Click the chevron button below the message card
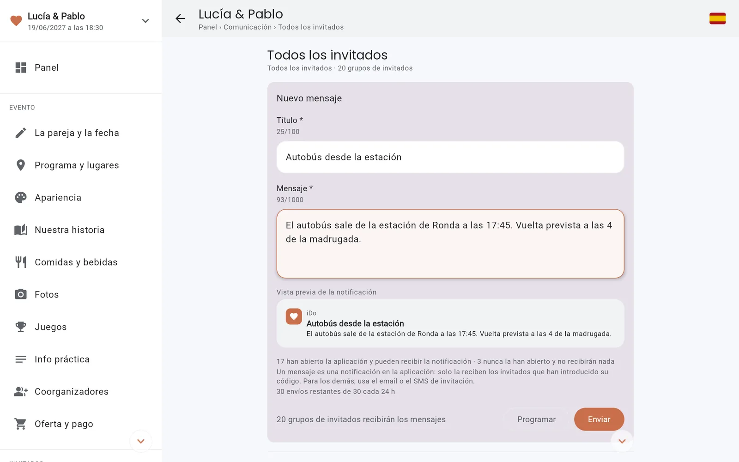The width and height of the screenshot is (739, 462). click(x=622, y=441)
